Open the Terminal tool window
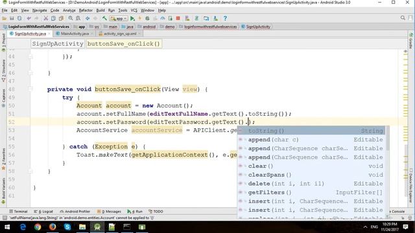The height and width of the screenshot is (233, 415). pyautogui.click(x=18, y=212)
